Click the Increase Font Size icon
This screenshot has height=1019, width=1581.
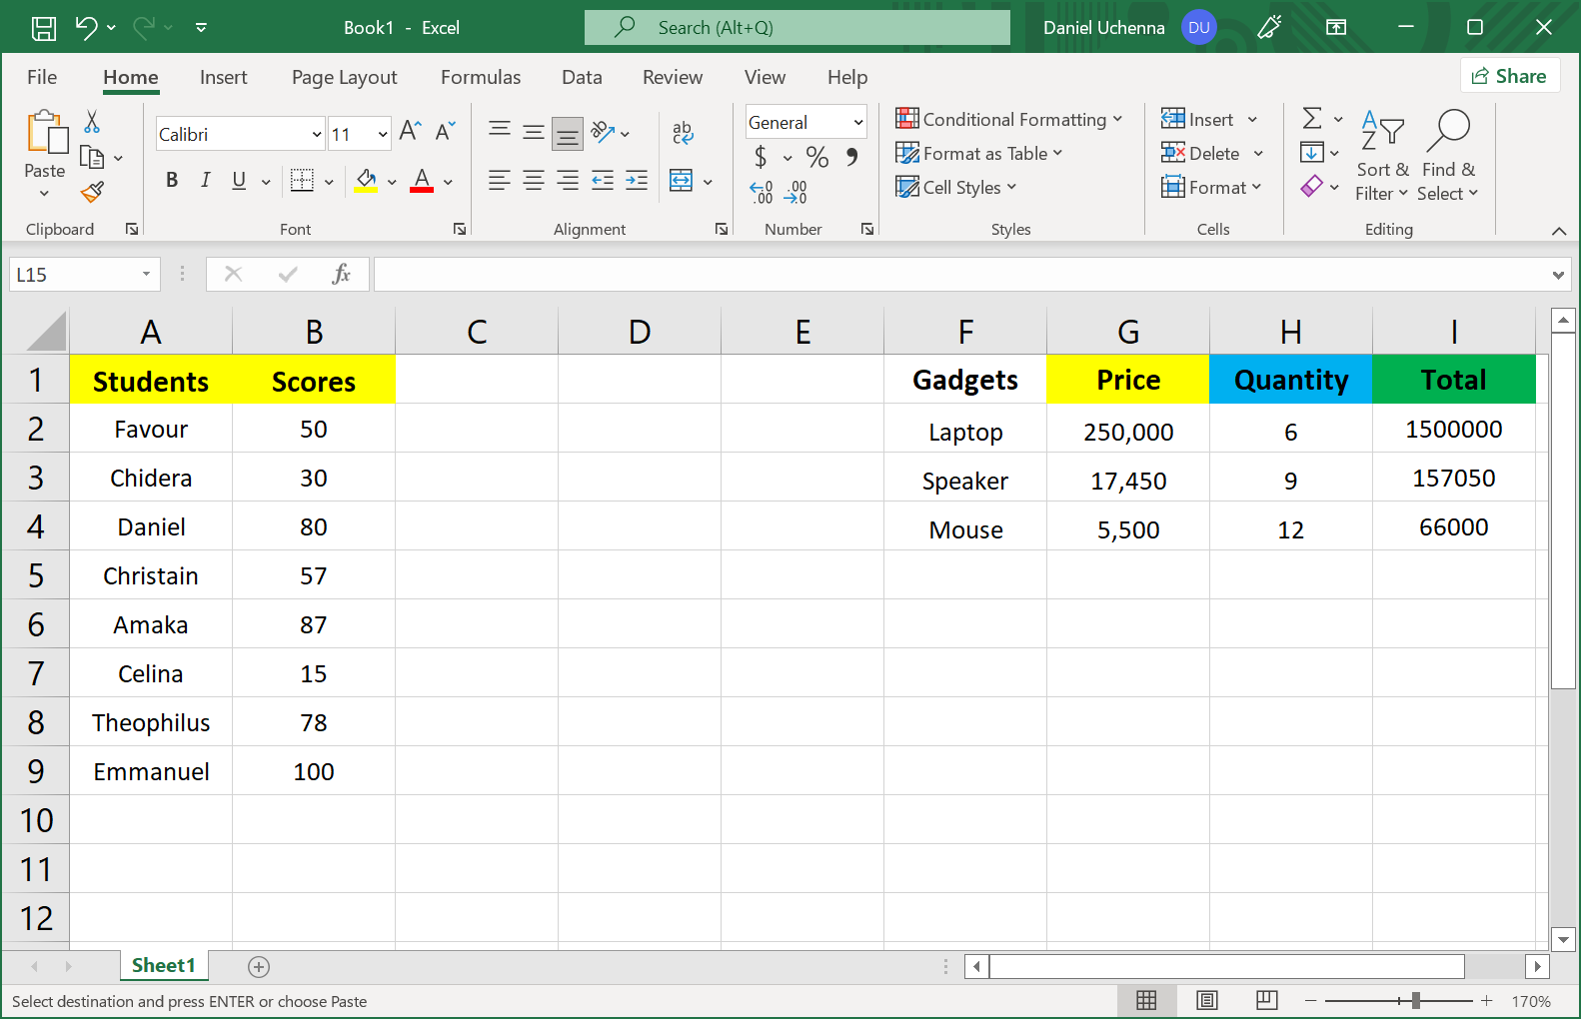pyautogui.click(x=410, y=131)
